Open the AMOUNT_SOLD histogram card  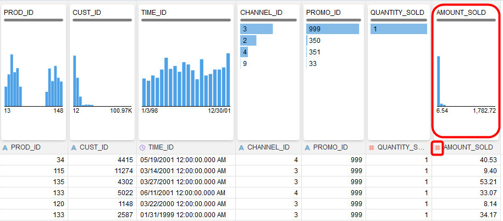(466, 72)
